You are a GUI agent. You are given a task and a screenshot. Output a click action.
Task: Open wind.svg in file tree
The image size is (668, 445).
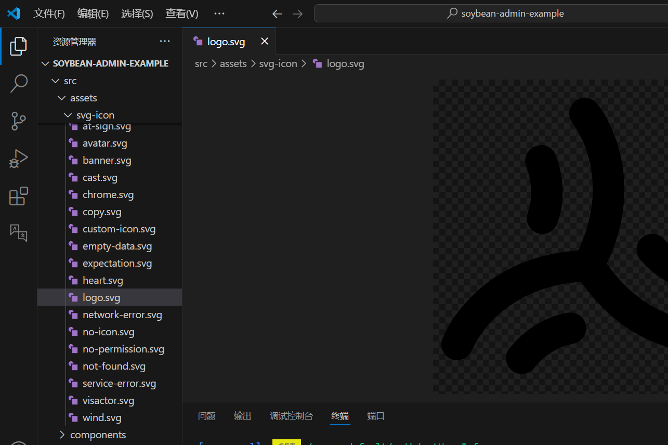pyautogui.click(x=110, y=417)
